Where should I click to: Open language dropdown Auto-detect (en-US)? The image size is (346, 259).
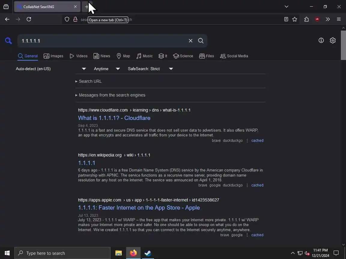(x=51, y=69)
